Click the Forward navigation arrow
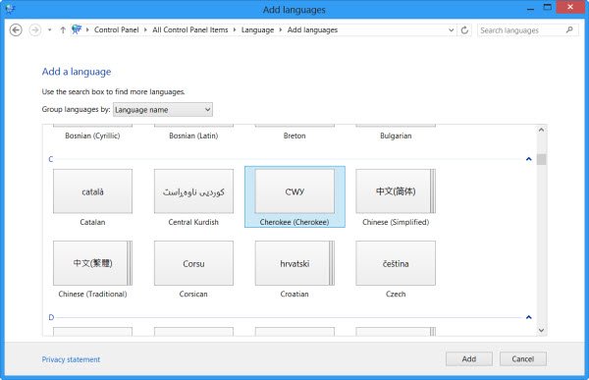 point(35,30)
